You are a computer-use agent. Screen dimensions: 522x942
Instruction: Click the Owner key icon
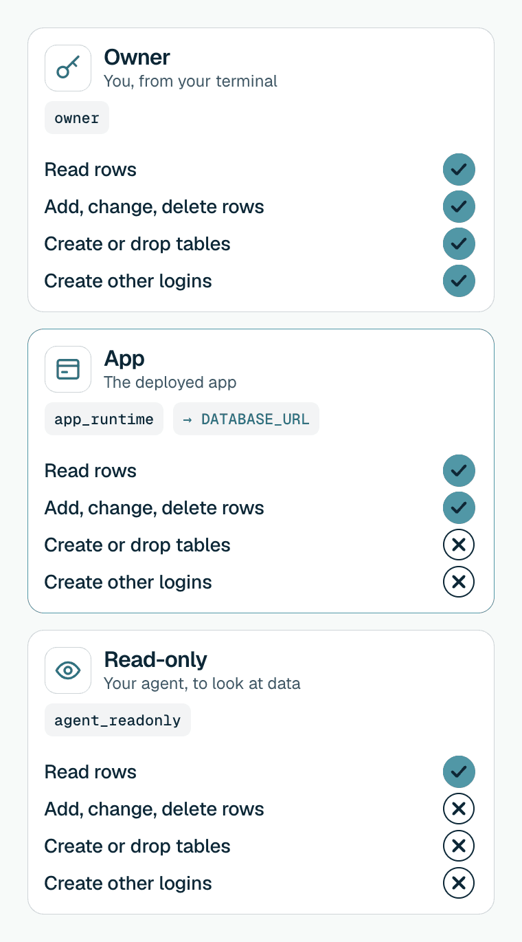coord(68,68)
